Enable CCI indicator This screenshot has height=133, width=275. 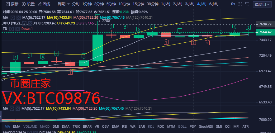228,126
